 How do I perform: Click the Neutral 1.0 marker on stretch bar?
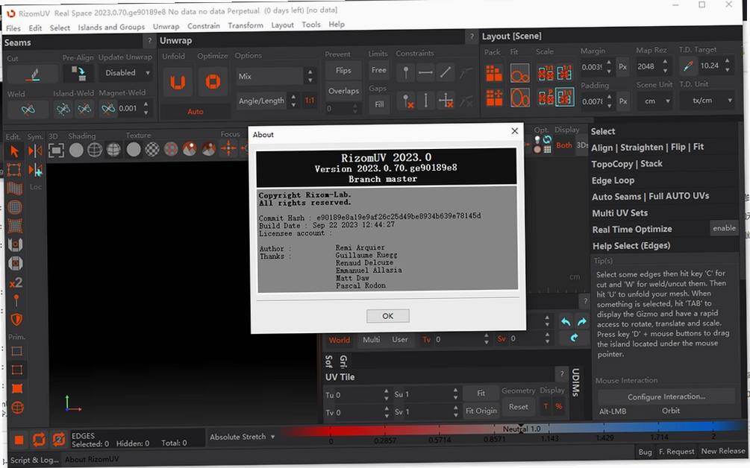(521, 429)
